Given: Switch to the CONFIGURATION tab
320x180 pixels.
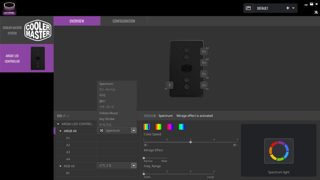Looking at the screenshot, I should pyautogui.click(x=124, y=21).
